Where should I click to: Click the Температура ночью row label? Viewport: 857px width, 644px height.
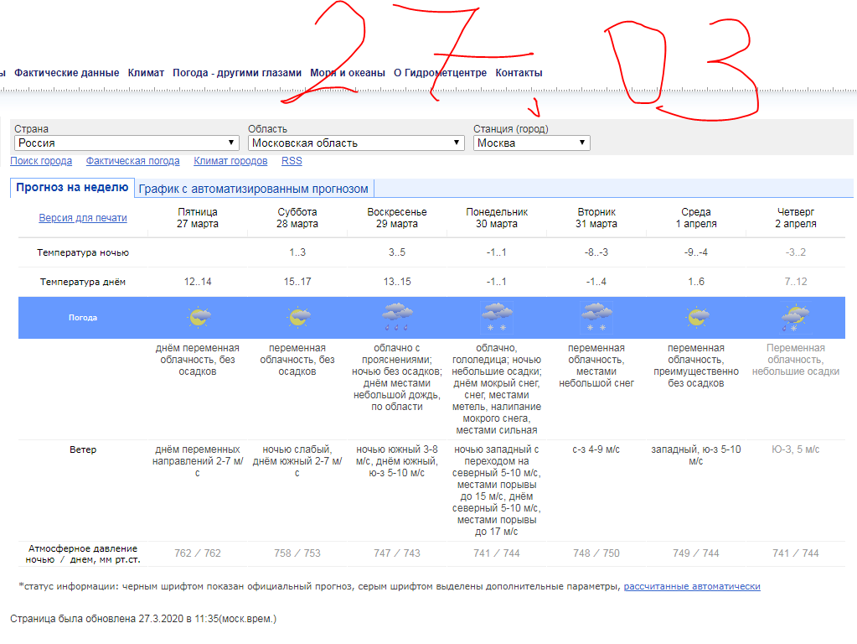(83, 252)
